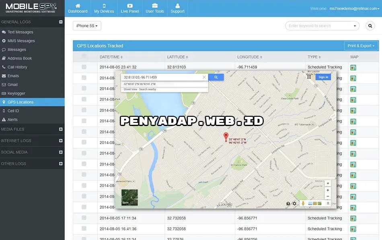Screen dimensions: 382x240
Task: Check the row for 2014-08-05 23:41:32
Action: [84, 67]
